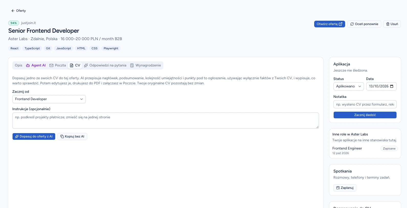Switch to the Opis tab

(18, 65)
